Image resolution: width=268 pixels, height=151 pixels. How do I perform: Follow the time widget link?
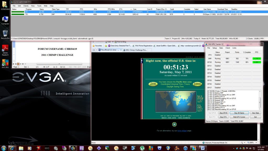point(182,131)
